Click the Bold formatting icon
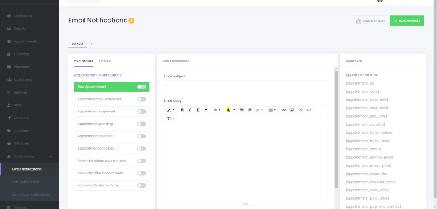Screen dimensions: 437x209 click(182, 110)
